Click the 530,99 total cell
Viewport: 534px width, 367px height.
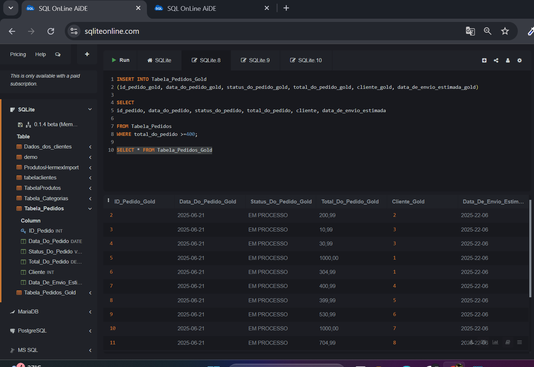point(327,315)
